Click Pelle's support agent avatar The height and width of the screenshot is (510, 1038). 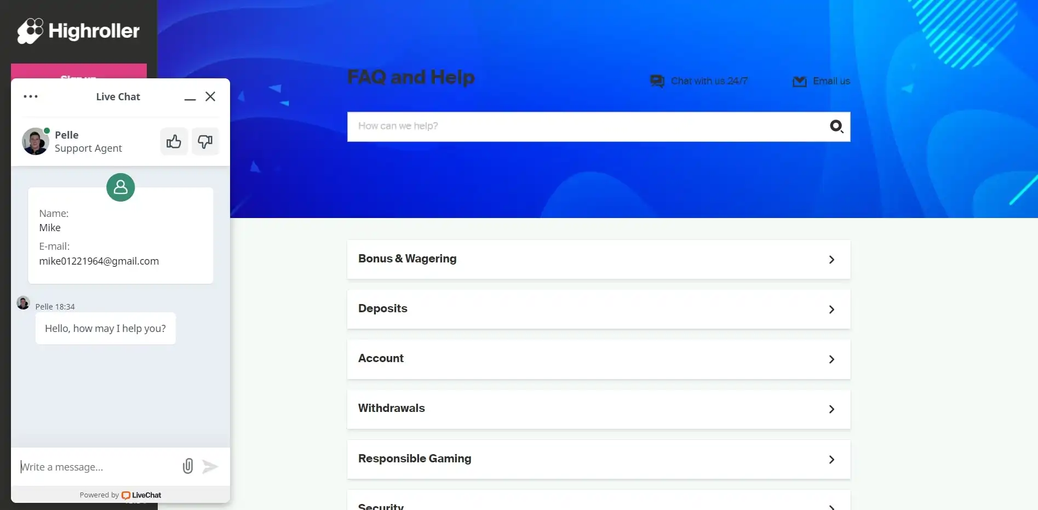36,141
